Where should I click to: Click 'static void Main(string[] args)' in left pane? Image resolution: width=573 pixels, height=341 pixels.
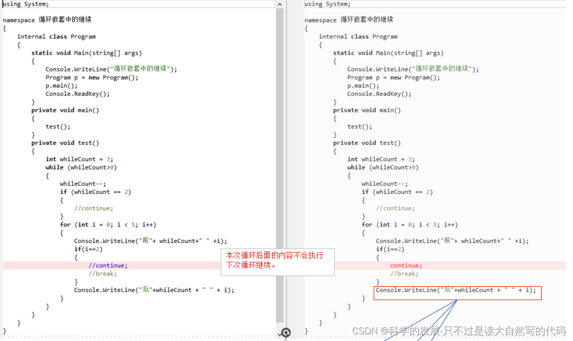86,53
